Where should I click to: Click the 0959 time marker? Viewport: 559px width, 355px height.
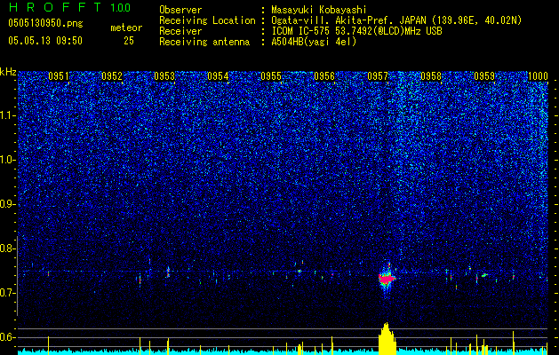pos(484,76)
